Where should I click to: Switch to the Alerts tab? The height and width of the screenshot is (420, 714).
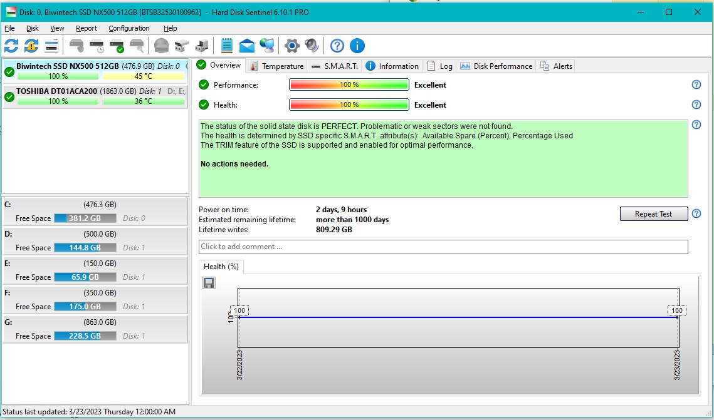(555, 66)
